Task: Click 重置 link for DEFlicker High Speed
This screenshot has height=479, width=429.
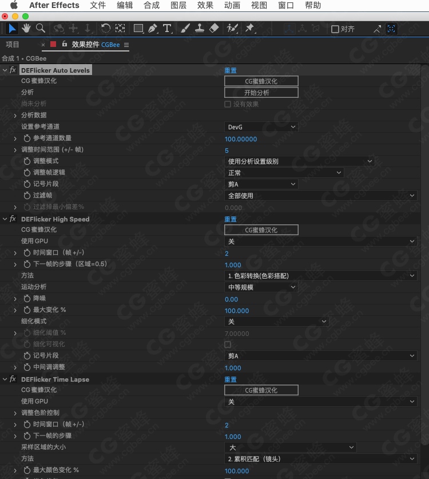Action: pos(231,219)
